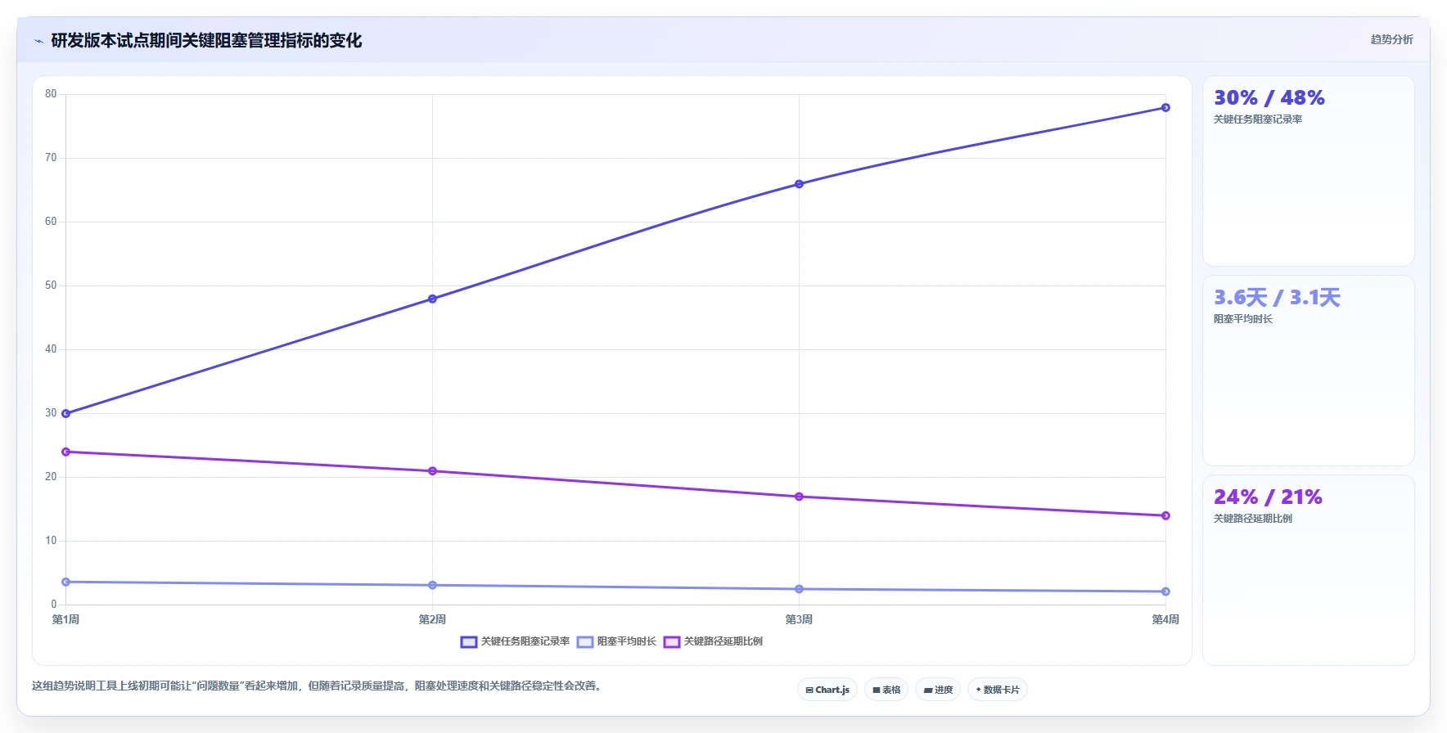This screenshot has width=1447, height=733.
Task: Click the chart title 研发版本试点期间关键阻塞管理指标的变化
Action: [x=206, y=41]
